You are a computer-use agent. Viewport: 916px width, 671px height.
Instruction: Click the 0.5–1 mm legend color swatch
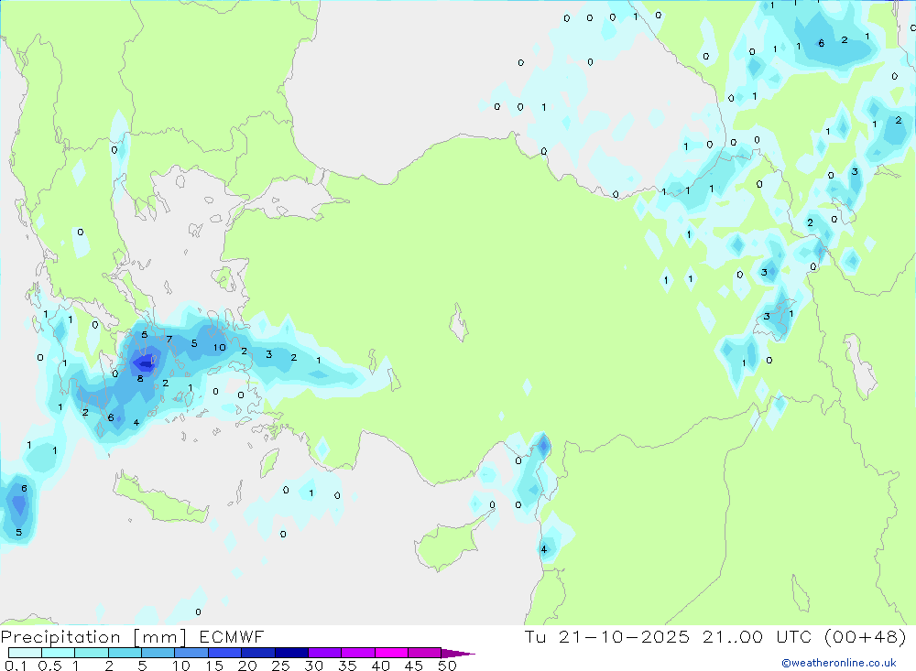[x=59, y=653]
